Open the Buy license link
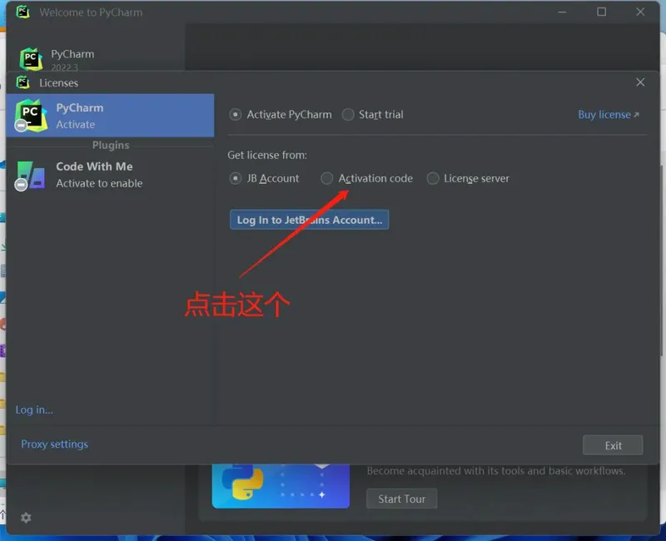This screenshot has height=541, width=666. tap(608, 115)
